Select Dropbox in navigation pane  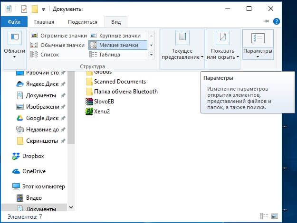click(x=33, y=156)
